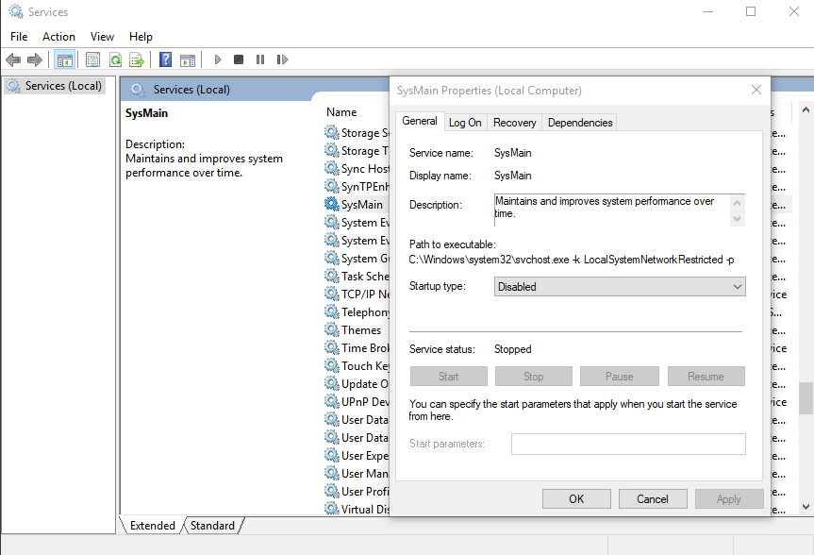Select the General tab
Viewport: 814px width, 555px height.
pyautogui.click(x=420, y=121)
